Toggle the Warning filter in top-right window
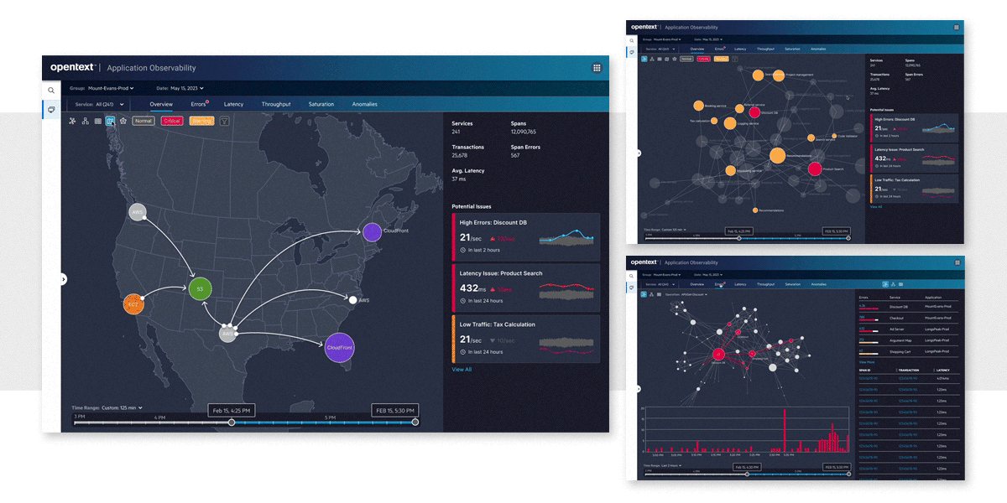 tap(720, 60)
